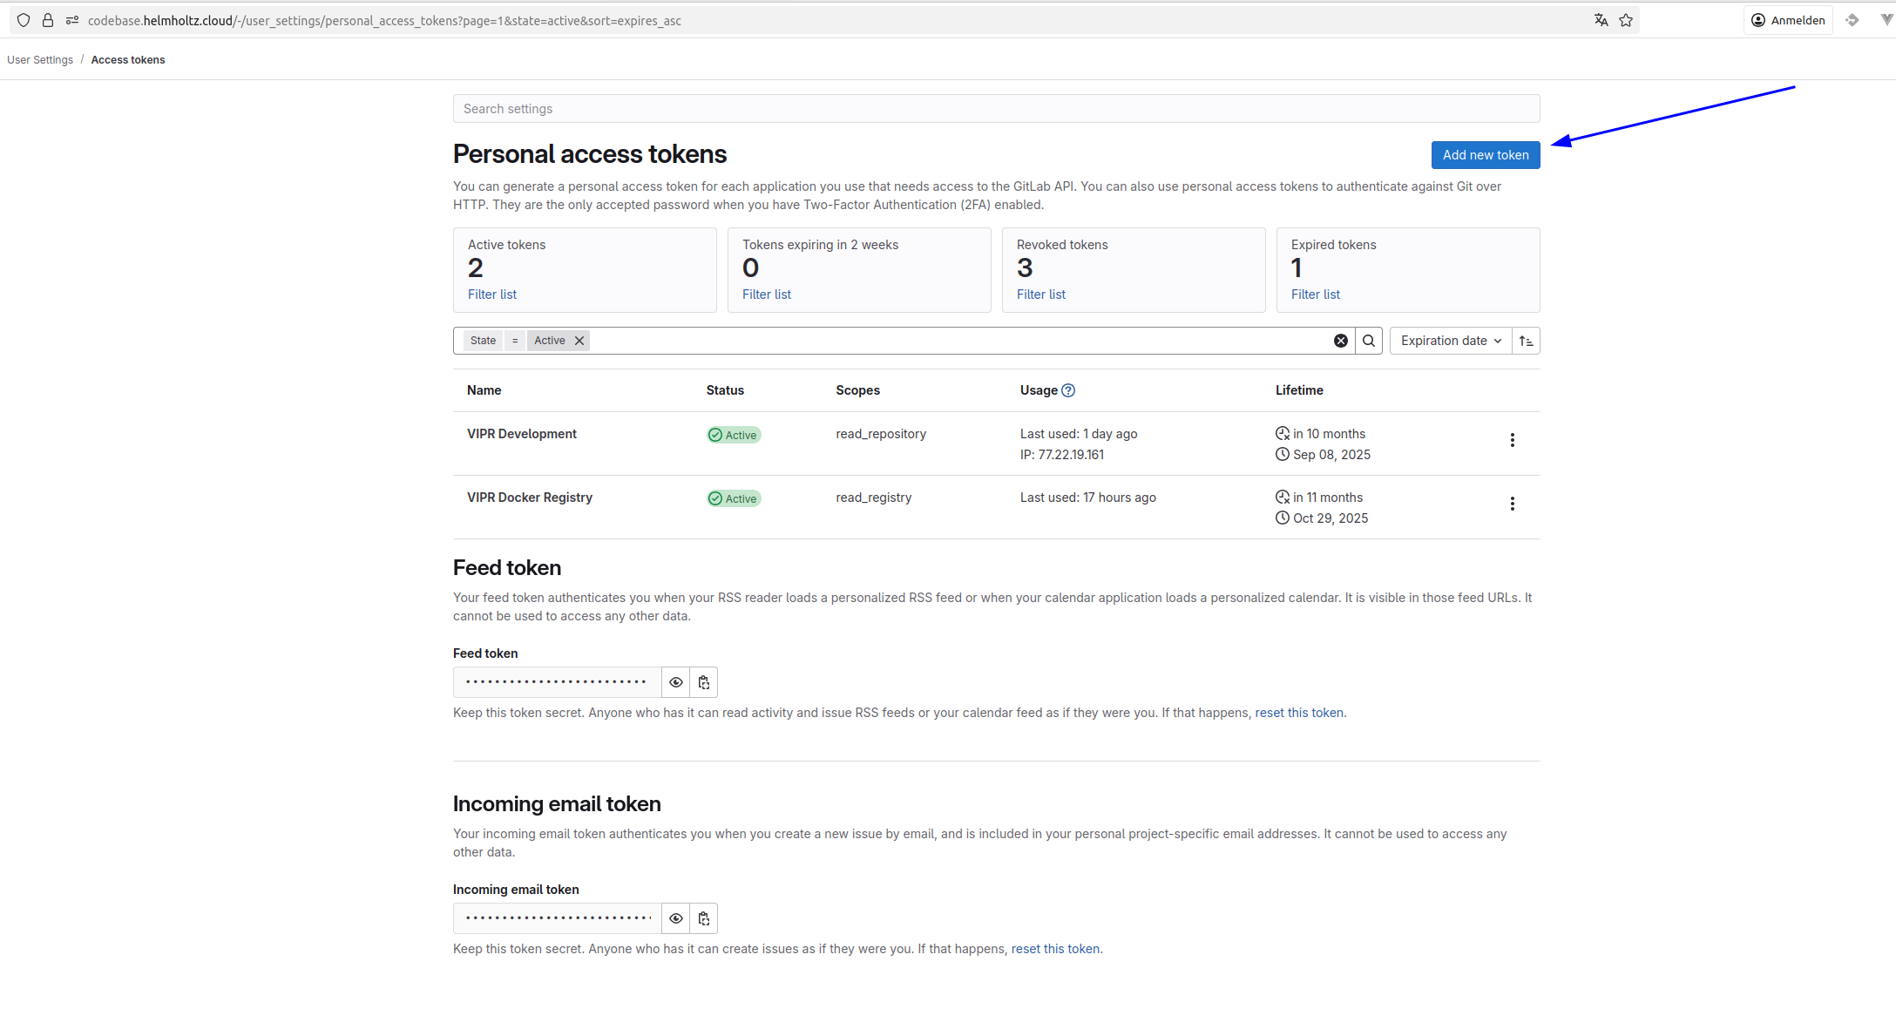Focus the Search settings input field
Image resolution: width=1896 pixels, height=1036 pixels.
(x=996, y=109)
